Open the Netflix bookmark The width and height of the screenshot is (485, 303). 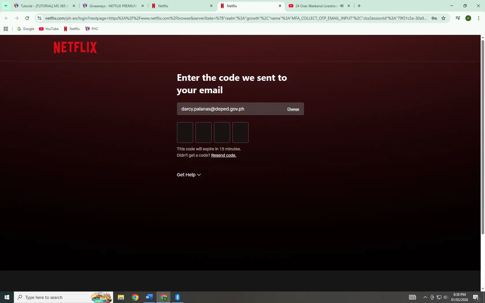click(x=72, y=29)
